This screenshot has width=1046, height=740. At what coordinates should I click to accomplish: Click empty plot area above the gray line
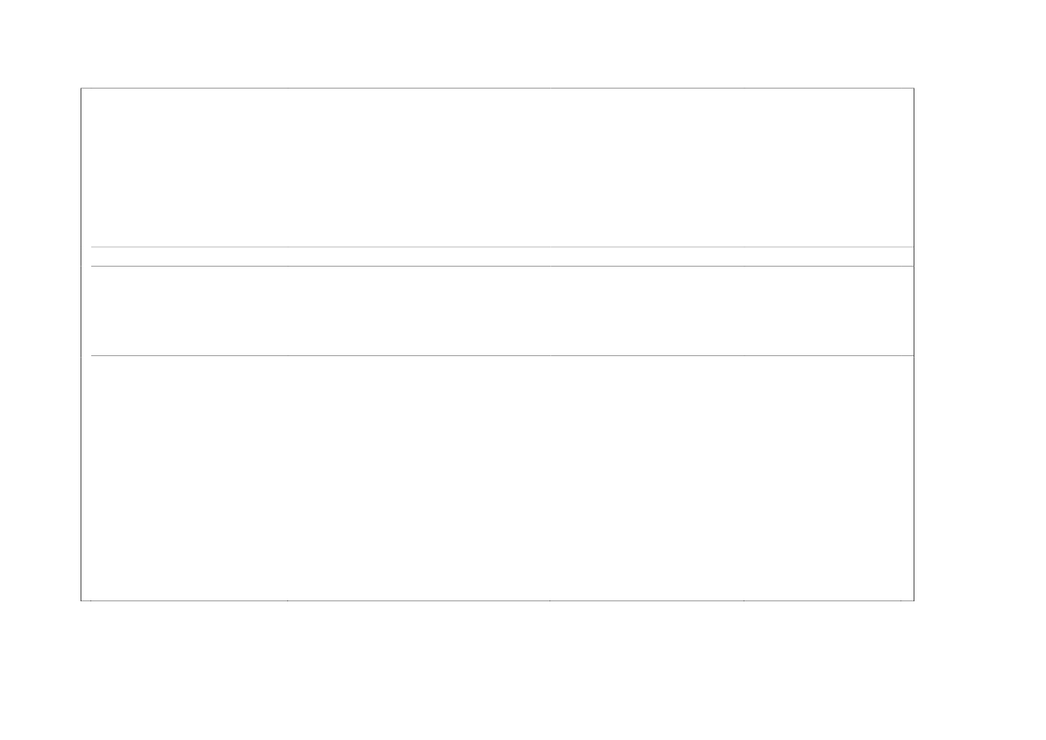(497, 166)
